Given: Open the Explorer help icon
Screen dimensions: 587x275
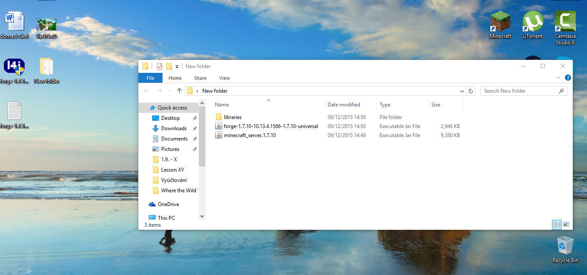Looking at the screenshot, I should click(x=568, y=78).
